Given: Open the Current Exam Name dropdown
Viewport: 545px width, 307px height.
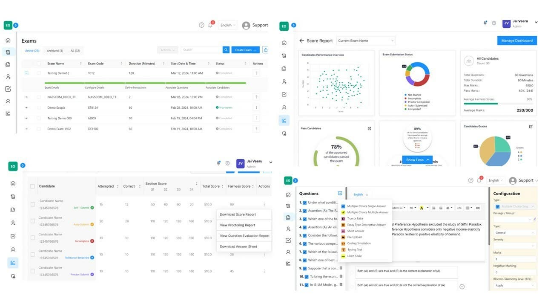Looking at the screenshot, I should click(366, 41).
